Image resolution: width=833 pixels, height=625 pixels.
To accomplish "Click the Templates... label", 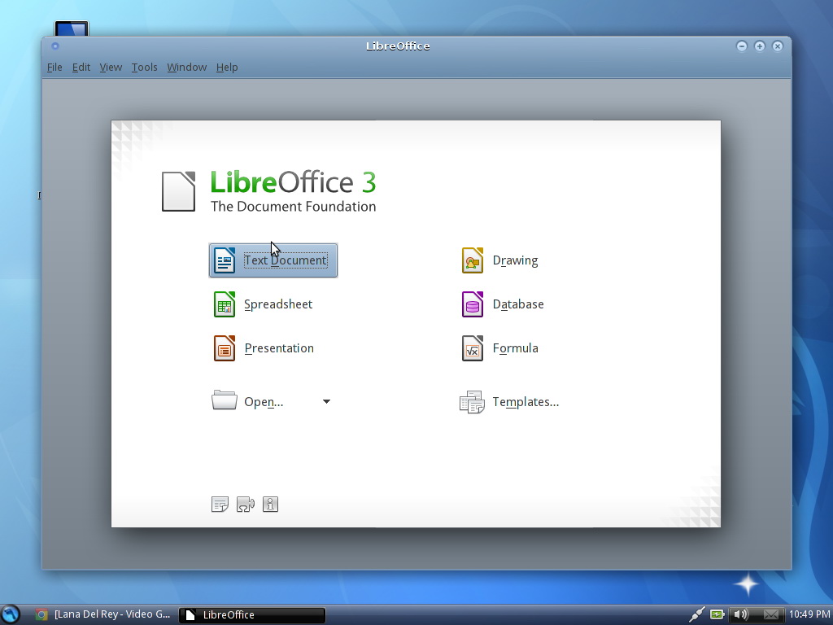I will click(x=526, y=402).
